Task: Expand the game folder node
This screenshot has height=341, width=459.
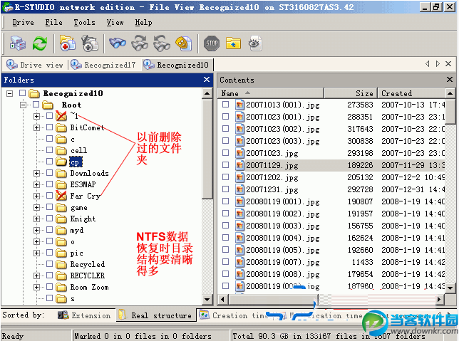Action: click(36, 208)
